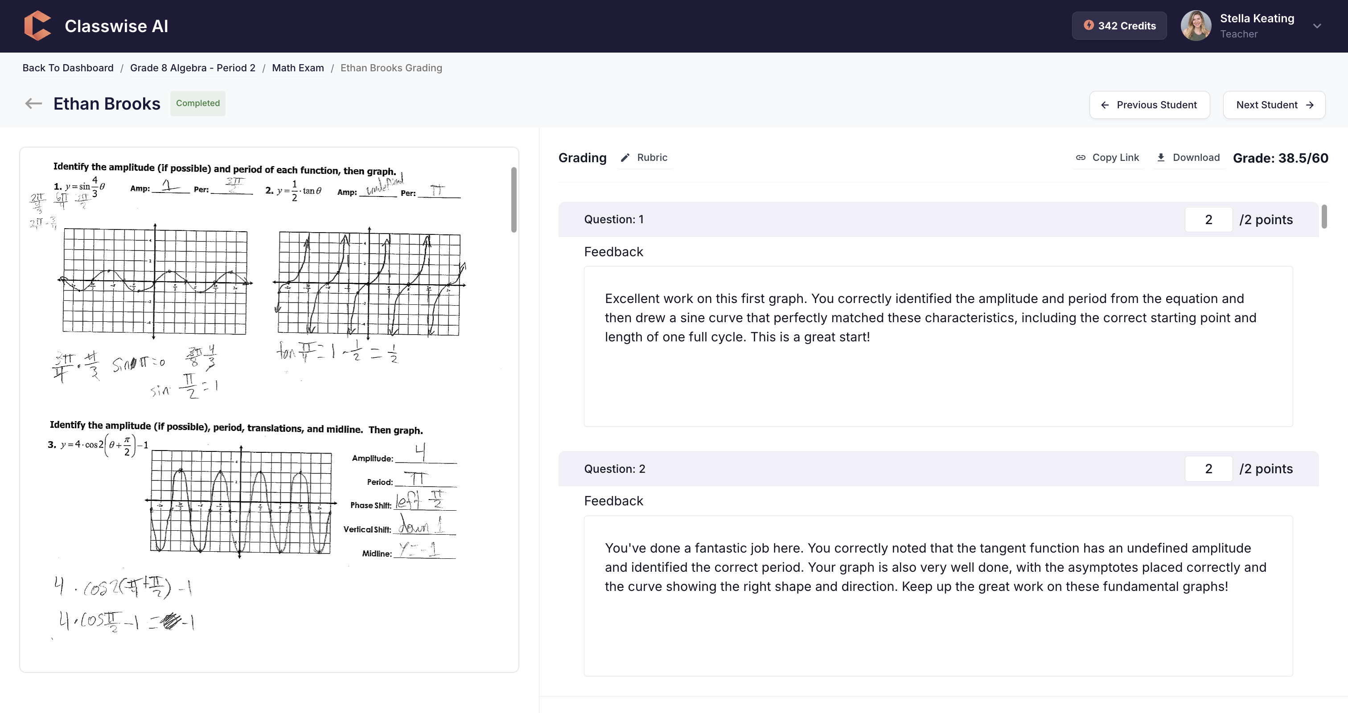Screen dimensions: 1348x713
Task: Click the grading panel scrollbar
Action: point(1324,217)
